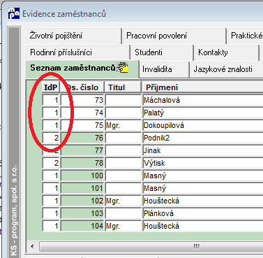Click the personal number cell 75

82,125
